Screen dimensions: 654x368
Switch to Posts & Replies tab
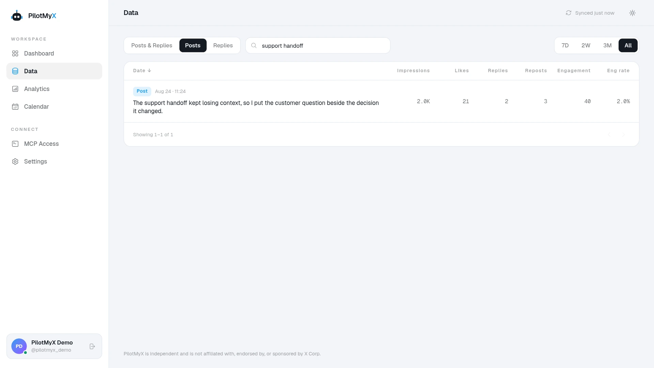coord(152,45)
